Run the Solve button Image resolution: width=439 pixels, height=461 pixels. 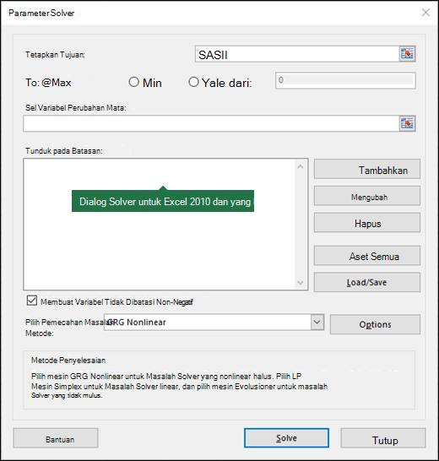[286, 438]
